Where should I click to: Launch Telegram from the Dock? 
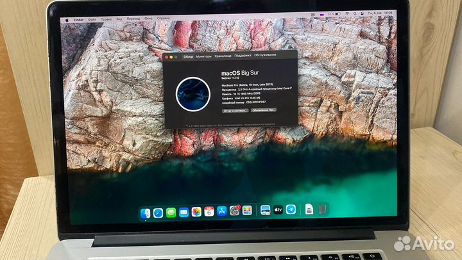coord(291,209)
